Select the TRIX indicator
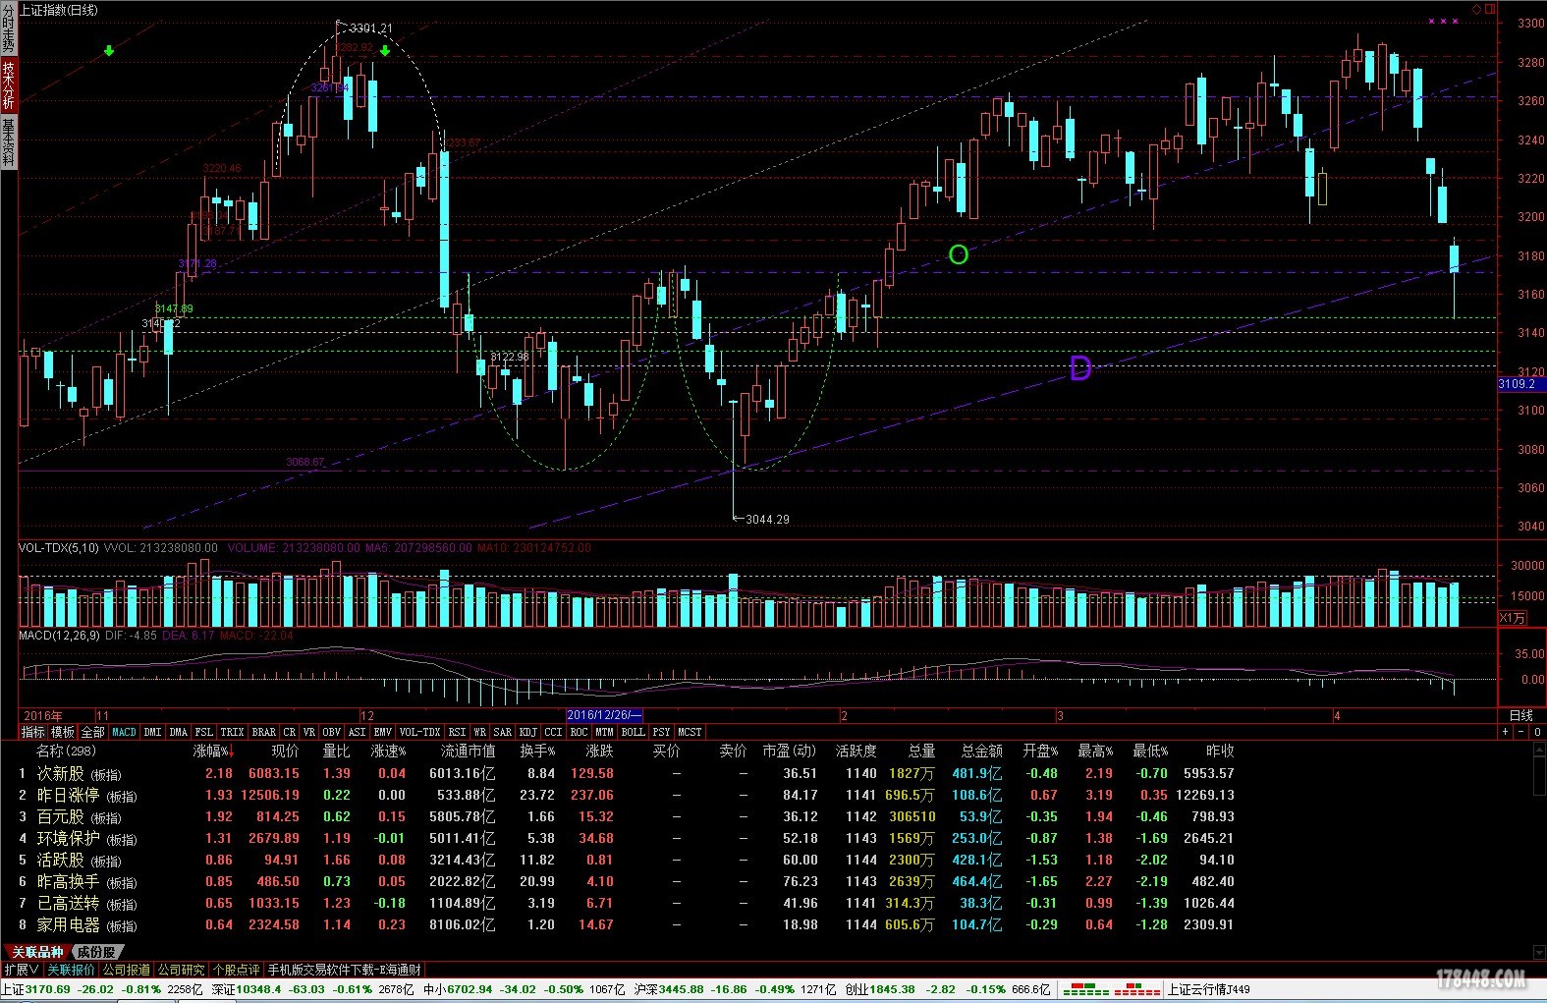Screen dimensions: 1547x1003 [x=232, y=732]
